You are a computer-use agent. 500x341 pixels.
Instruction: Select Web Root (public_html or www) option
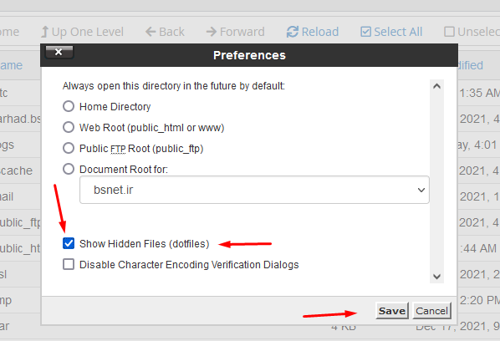tap(69, 127)
